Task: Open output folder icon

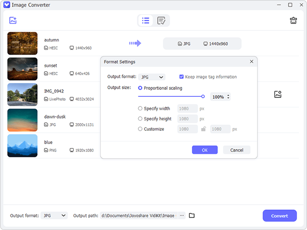Action: point(192,215)
